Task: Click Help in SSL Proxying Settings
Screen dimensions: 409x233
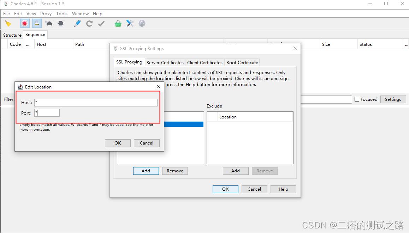Action: click(x=283, y=189)
